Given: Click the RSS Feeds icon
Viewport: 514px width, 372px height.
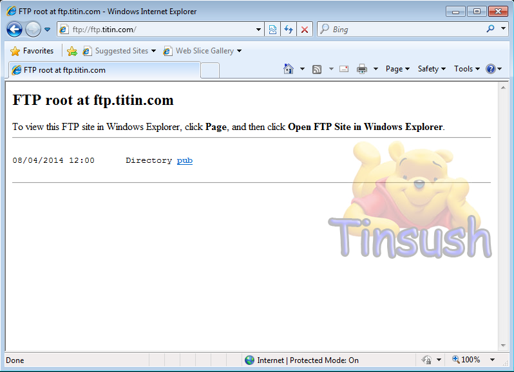Looking at the screenshot, I should 317,69.
